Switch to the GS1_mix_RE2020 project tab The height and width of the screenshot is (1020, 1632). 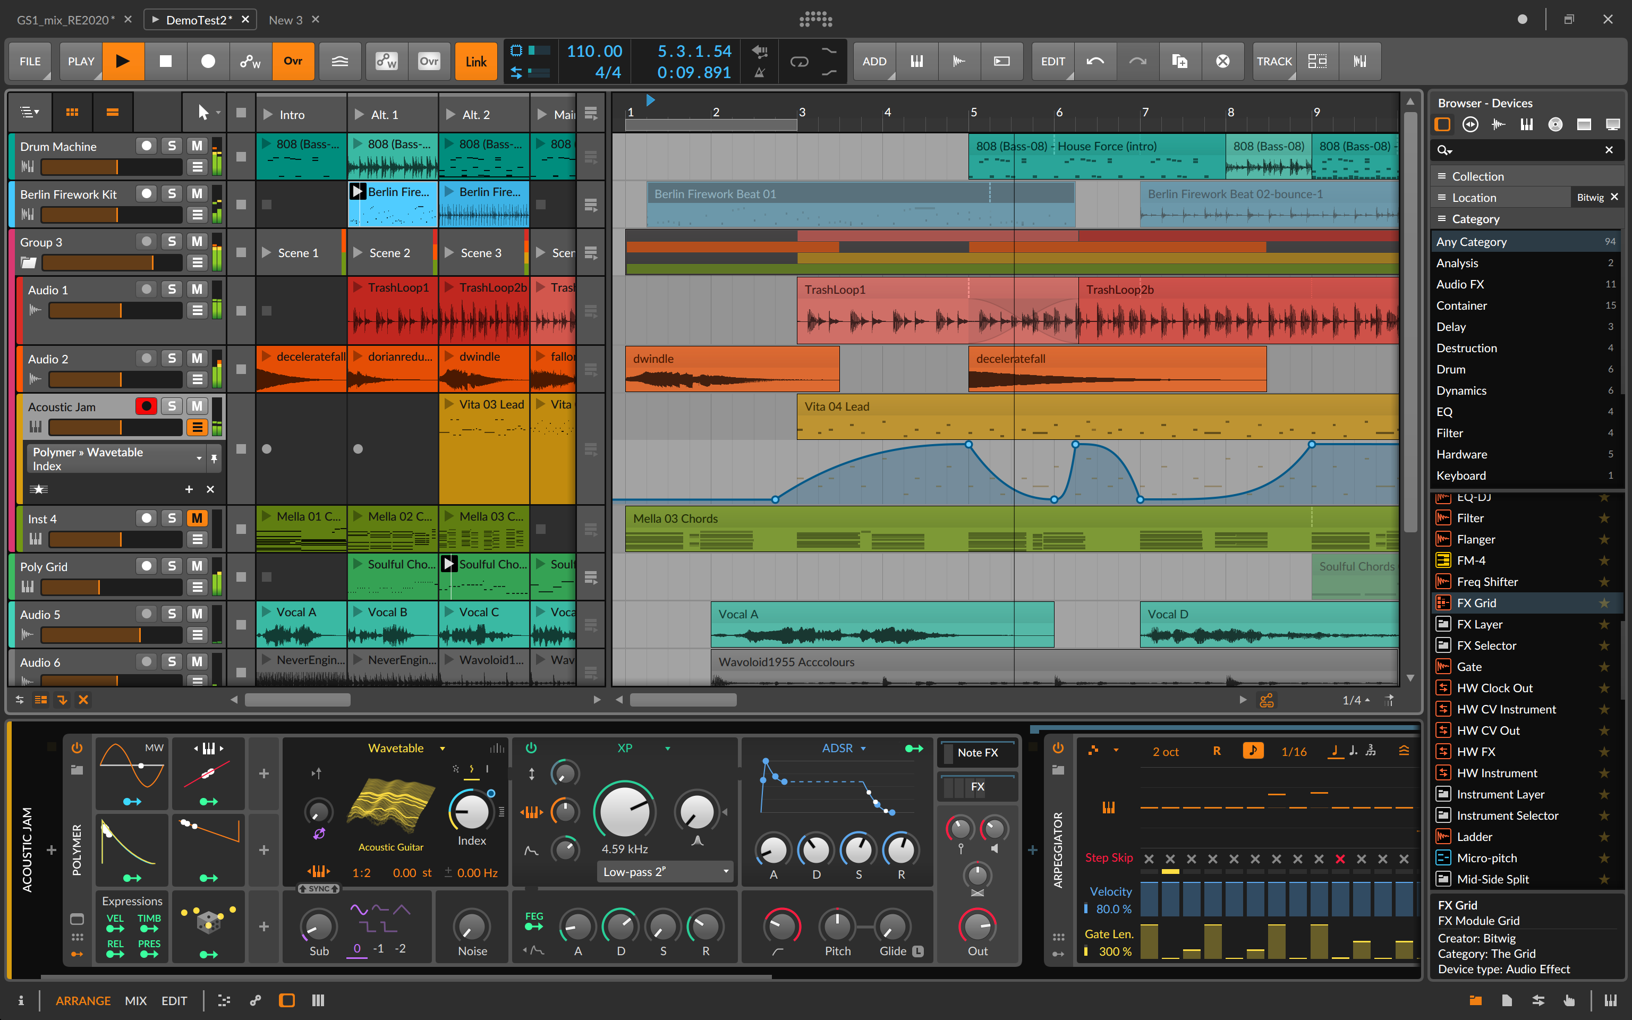click(65, 20)
